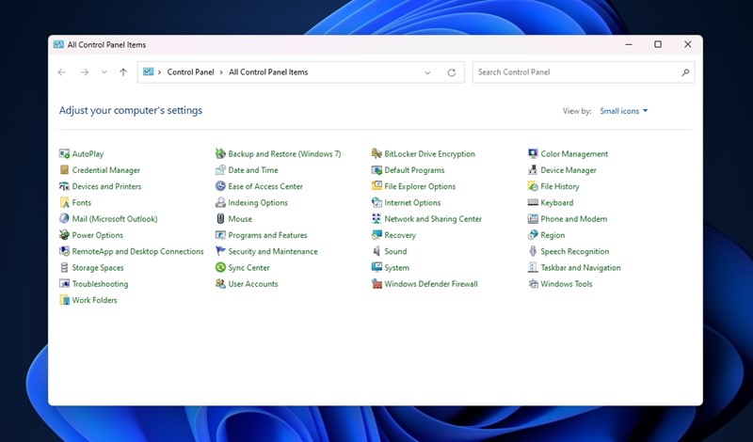Select the Windows Defender Firewall icon
Viewport: 753px width, 442px height.
click(376, 284)
